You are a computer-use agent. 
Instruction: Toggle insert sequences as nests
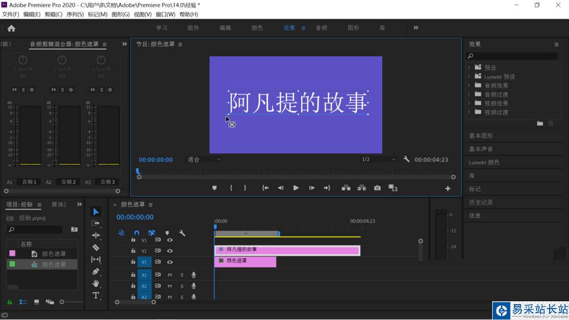point(122,232)
